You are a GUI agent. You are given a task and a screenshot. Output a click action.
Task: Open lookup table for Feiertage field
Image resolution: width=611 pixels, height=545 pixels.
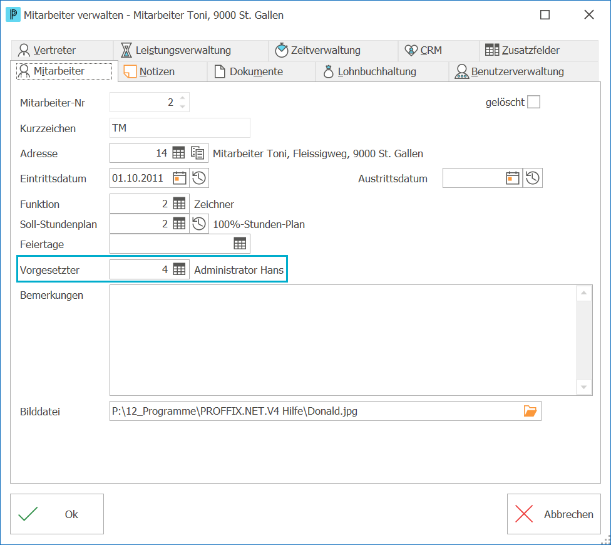[x=240, y=244]
